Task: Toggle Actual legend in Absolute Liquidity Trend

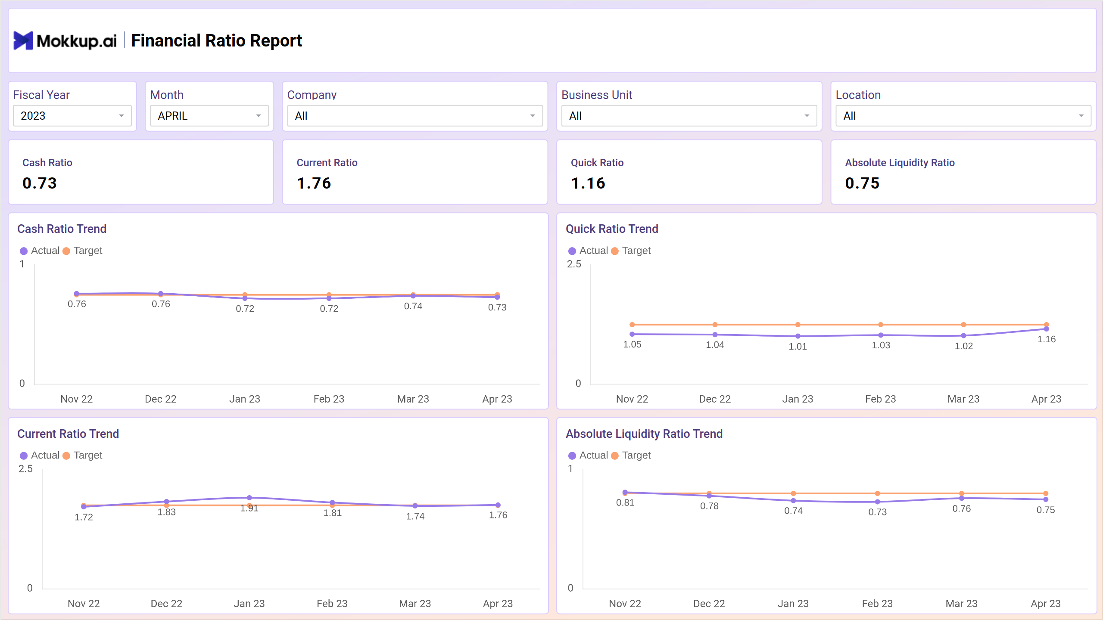Action: (588, 455)
